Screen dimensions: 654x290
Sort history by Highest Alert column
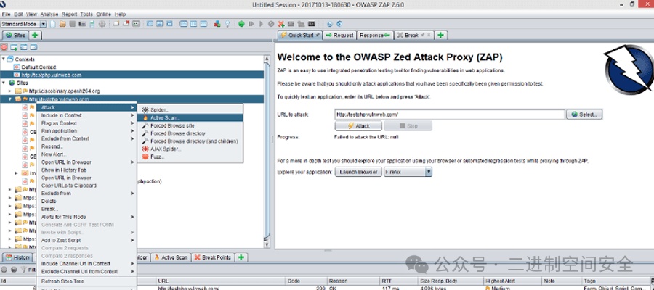pos(512,281)
